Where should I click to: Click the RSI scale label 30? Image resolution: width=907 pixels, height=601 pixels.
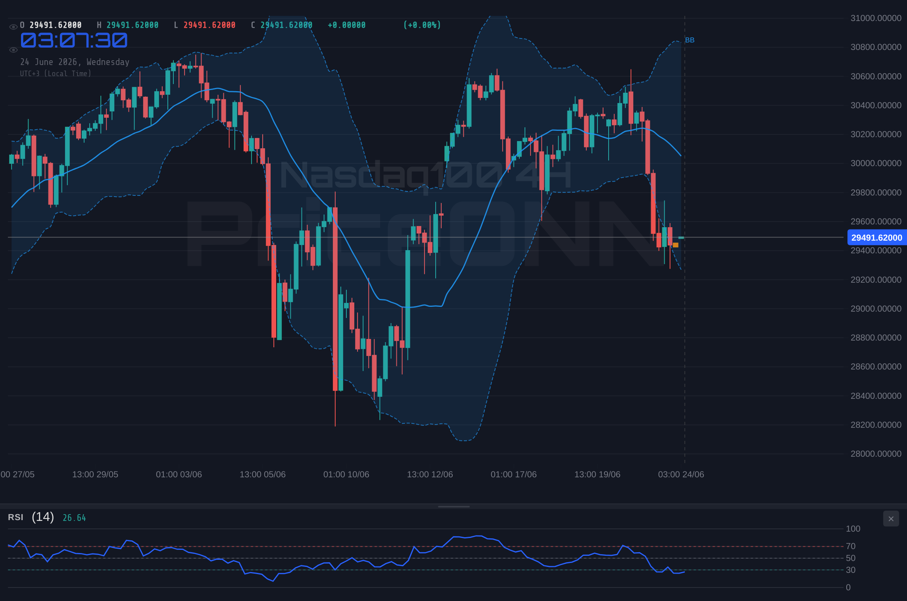point(851,570)
